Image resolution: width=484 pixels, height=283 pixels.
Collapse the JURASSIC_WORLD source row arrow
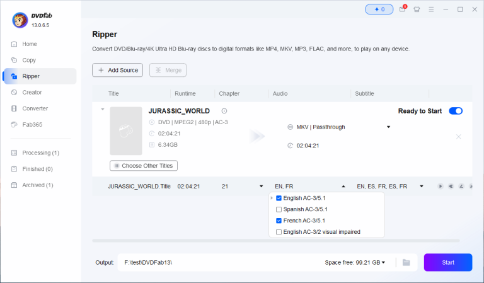point(103,109)
